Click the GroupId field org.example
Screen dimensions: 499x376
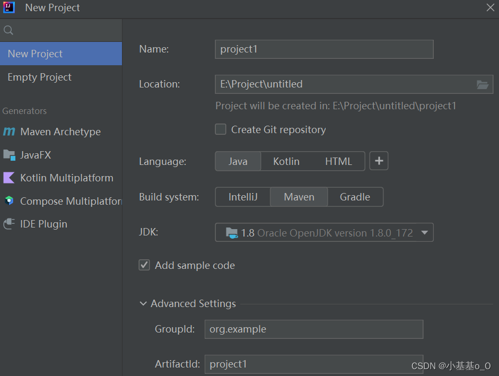coord(314,329)
